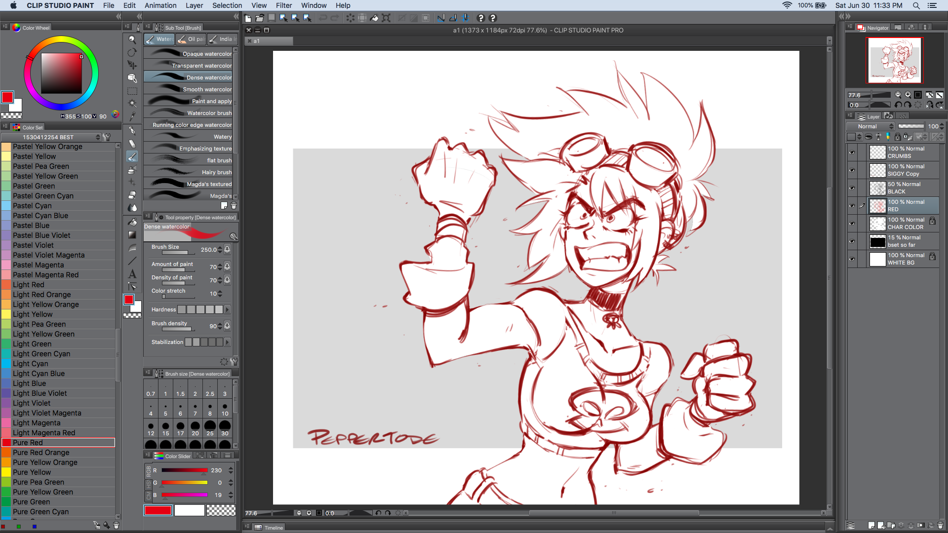The image size is (948, 533).
Task: Open the layer palette color dropdown
Action: tap(855, 137)
